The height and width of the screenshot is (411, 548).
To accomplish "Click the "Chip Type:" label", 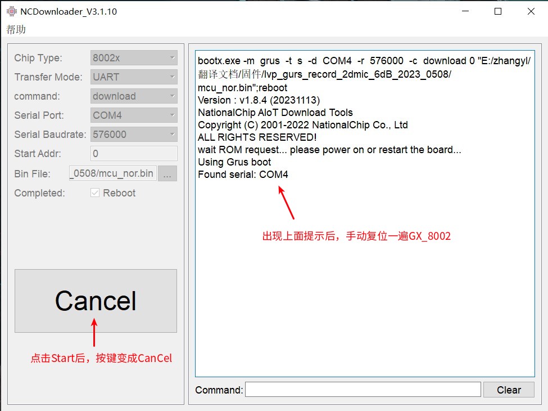I will (x=38, y=58).
